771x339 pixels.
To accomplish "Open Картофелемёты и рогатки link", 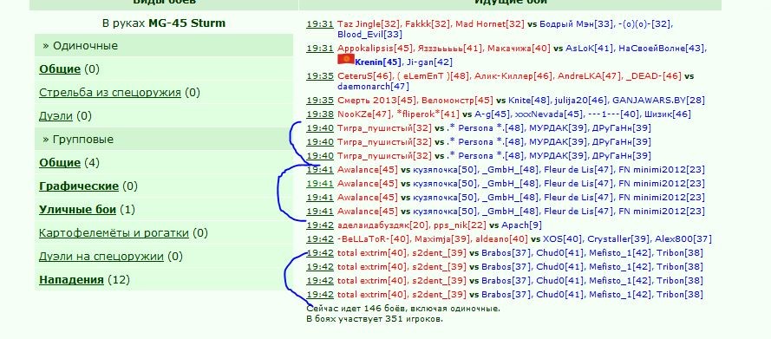I will 114,233.
